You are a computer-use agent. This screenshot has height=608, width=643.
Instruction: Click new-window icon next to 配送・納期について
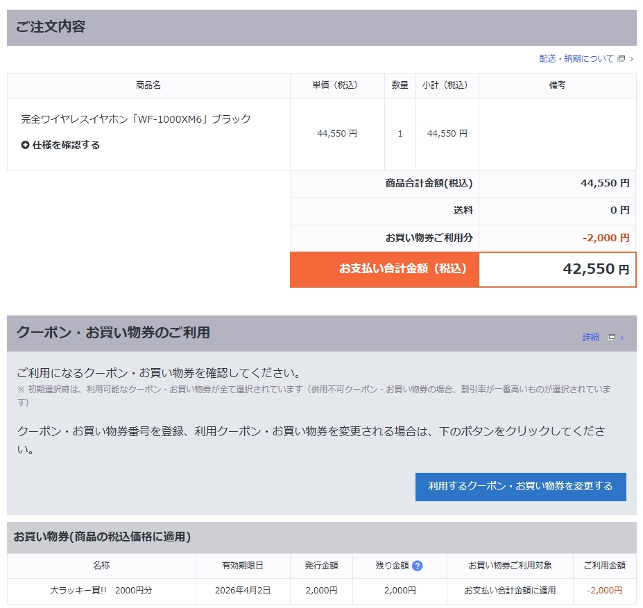pyautogui.click(x=621, y=59)
